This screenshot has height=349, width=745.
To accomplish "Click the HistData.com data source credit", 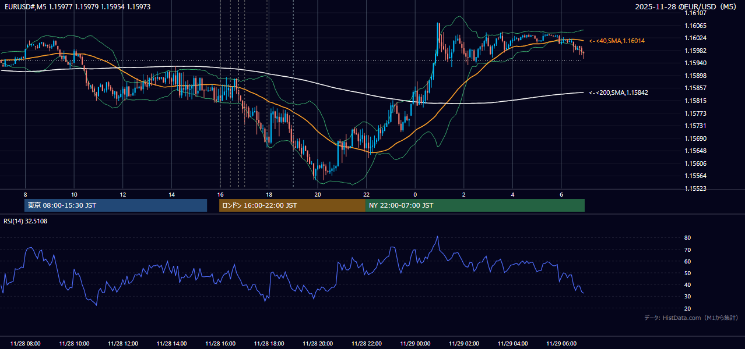I will point(691,318).
